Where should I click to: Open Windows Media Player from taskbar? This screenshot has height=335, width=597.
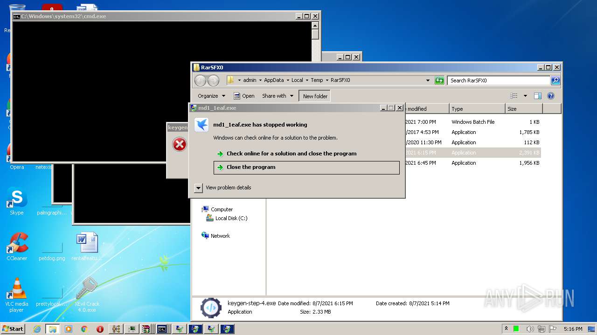point(69,329)
